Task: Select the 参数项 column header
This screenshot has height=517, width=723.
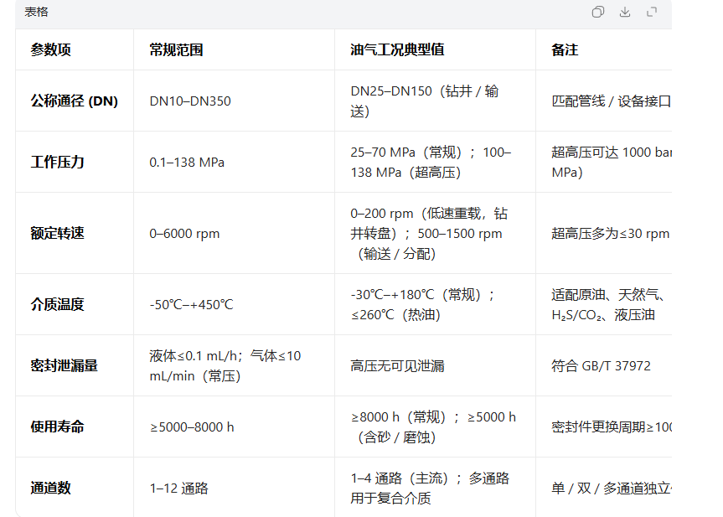Action: (x=51, y=50)
